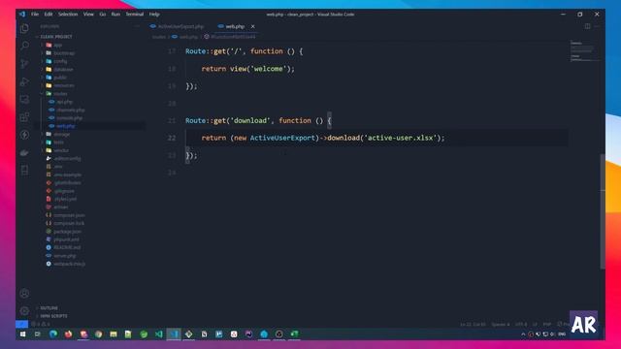Viewport: 621px width, 349px height.
Task: Collapse the CLEAN PROJECT explorer section
Action: [x=56, y=37]
